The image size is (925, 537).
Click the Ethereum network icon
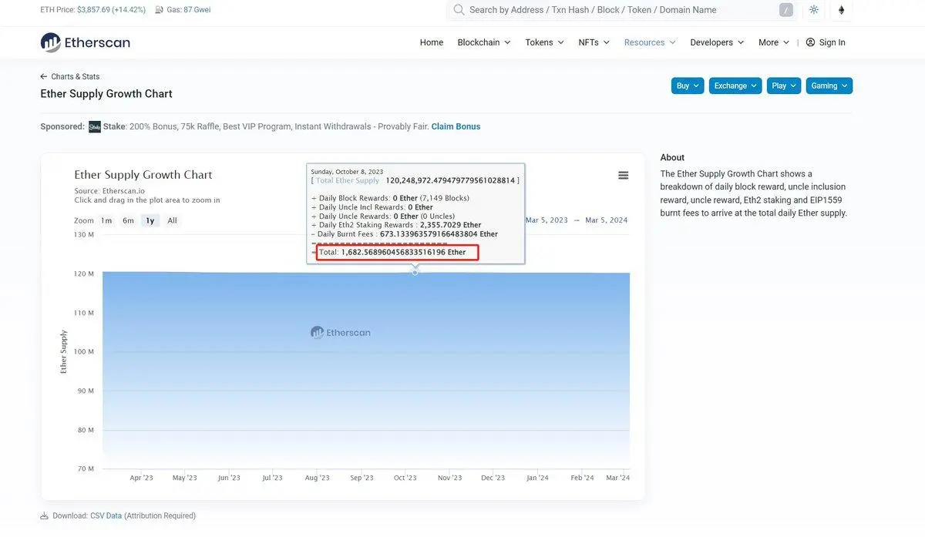point(842,10)
